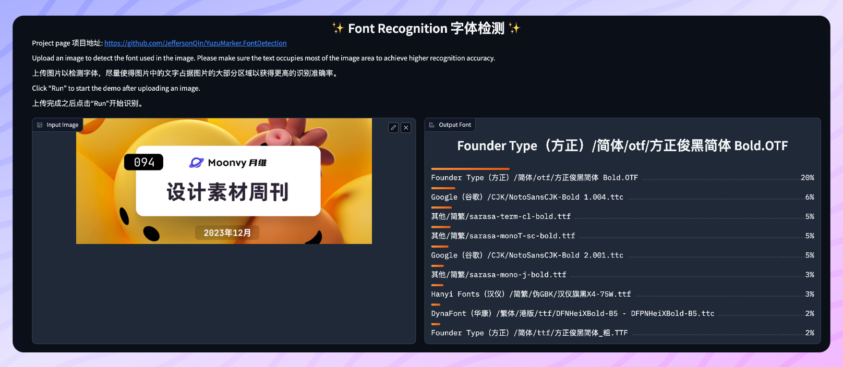Click the chart icon beside Output Font label
The image size is (843, 367).
[432, 125]
